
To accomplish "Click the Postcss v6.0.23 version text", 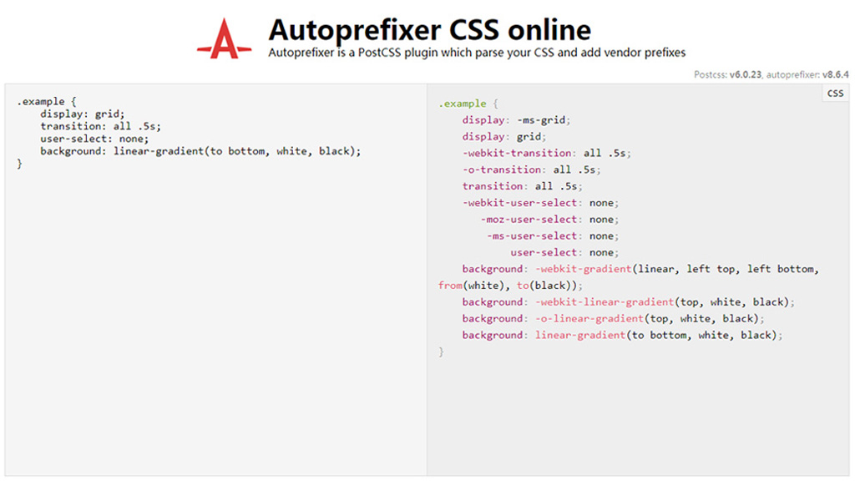I will pos(727,74).
